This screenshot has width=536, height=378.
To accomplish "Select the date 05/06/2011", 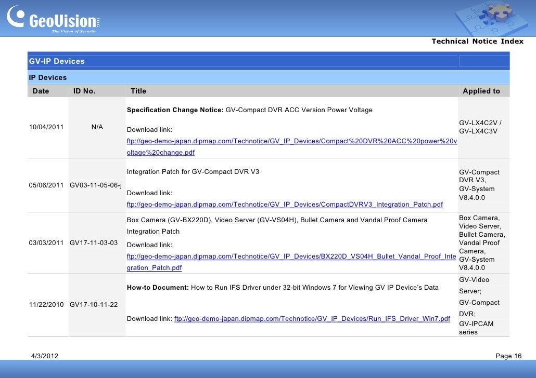I will click(x=46, y=185).
